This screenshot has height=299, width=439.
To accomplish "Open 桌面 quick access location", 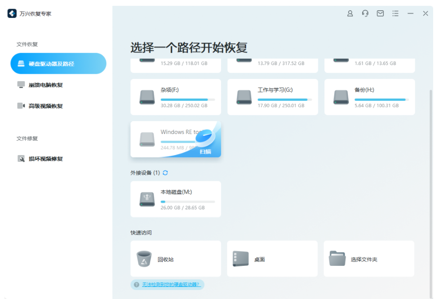I will pos(272,259).
